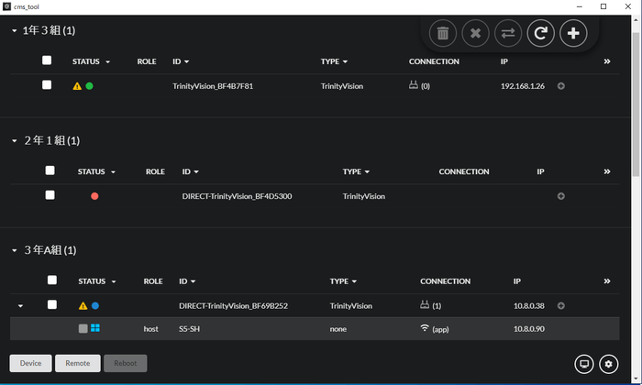642x385 pixels.
Task: Click plus icon beside IP 192.168.1.26
Action: 561,86
